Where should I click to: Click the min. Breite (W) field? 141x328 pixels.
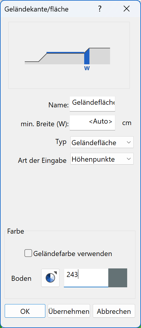coord(92,123)
